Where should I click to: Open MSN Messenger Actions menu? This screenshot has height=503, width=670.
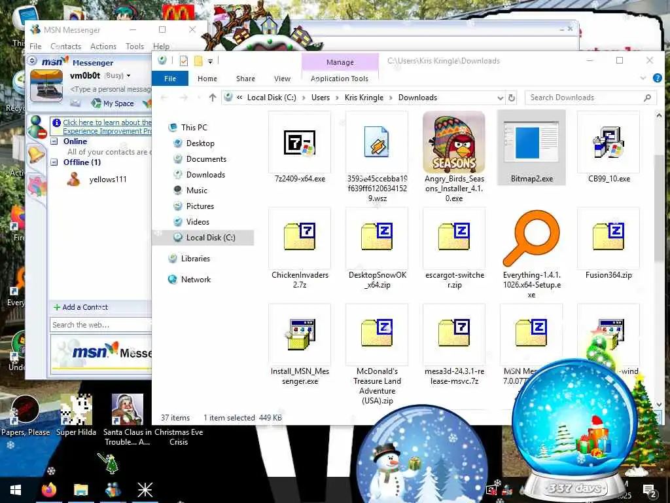point(103,47)
